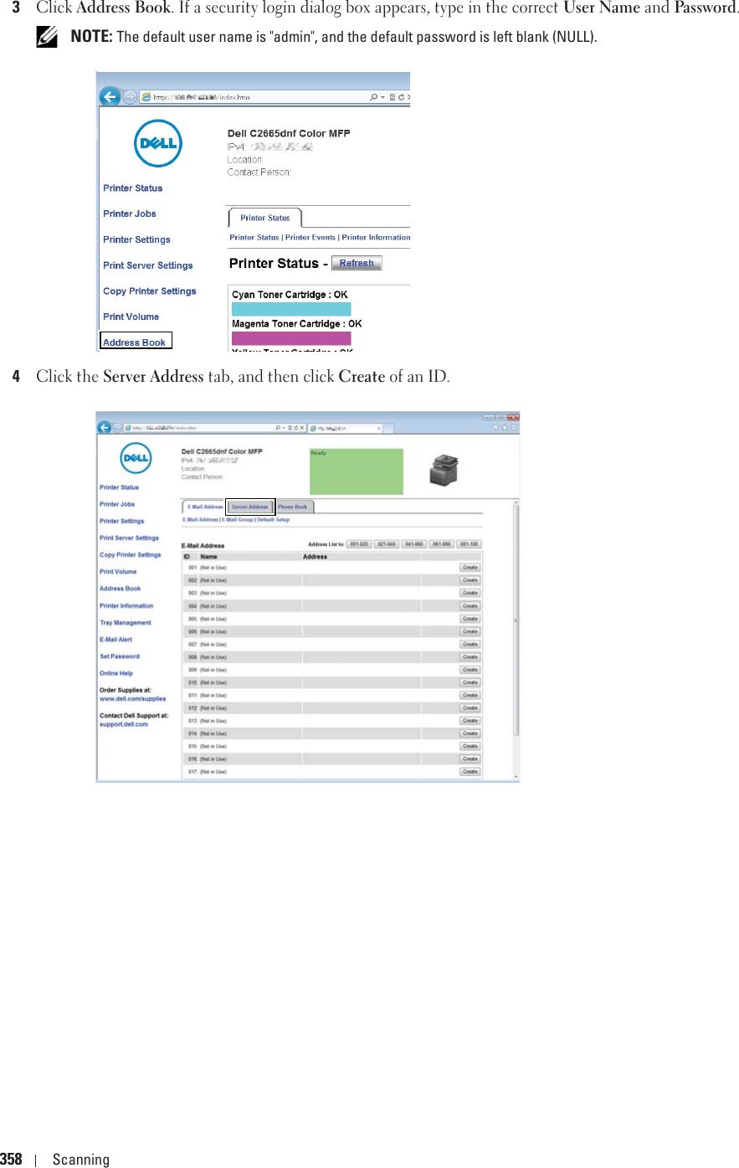Click the search magnifier icon in upper address bar

coord(373,97)
